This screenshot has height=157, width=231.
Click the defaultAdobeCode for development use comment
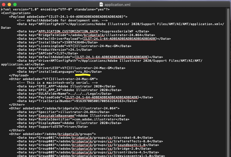point(62,21)
